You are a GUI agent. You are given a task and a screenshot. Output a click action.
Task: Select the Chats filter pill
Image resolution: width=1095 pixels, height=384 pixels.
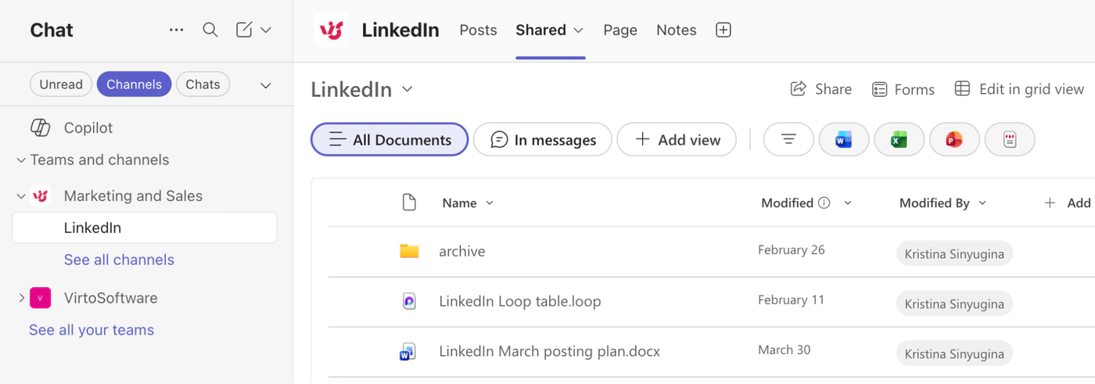[203, 84]
